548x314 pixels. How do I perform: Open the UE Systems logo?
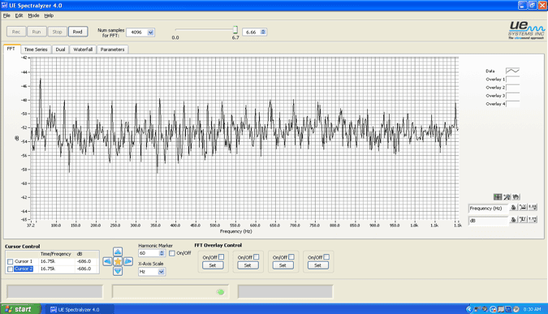point(526,30)
